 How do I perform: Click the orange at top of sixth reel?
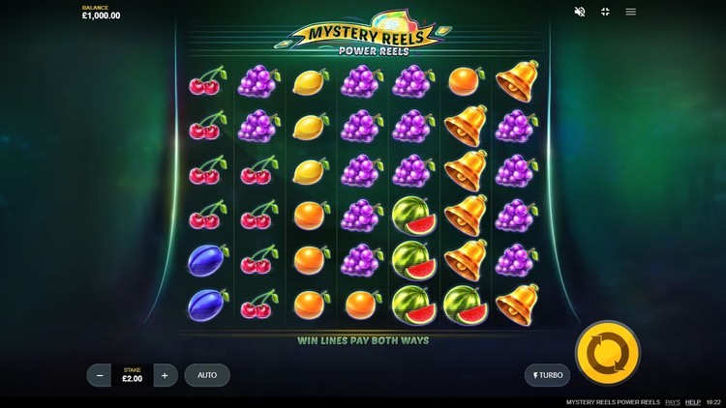pyautogui.click(x=466, y=81)
